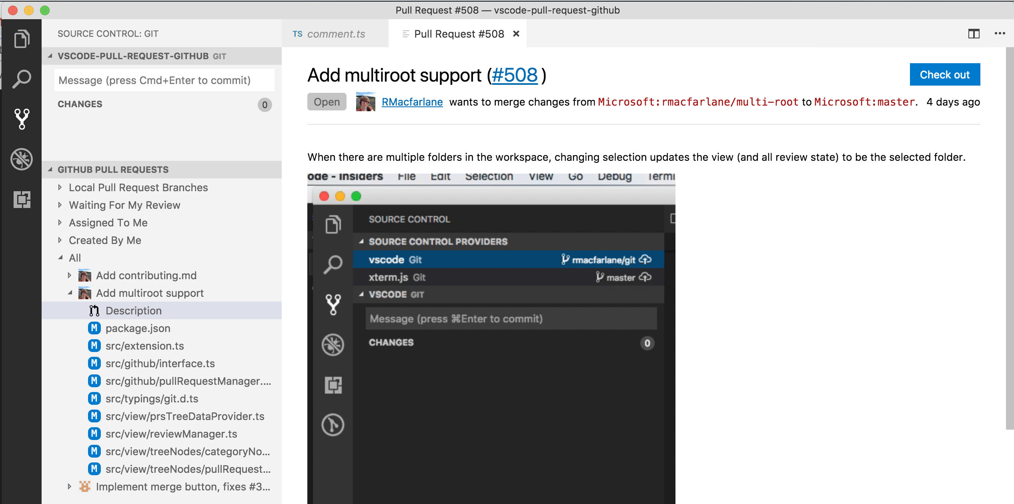Select the Source Control branch icon
The height and width of the screenshot is (504, 1014).
point(22,119)
